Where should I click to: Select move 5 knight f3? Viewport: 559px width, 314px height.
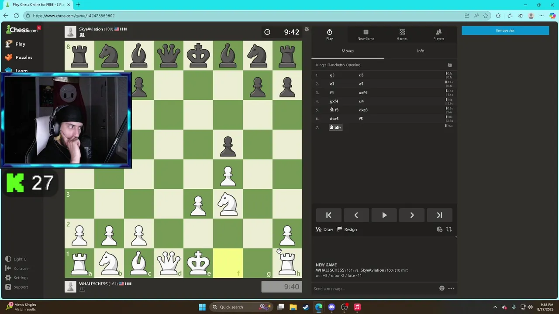point(334,110)
